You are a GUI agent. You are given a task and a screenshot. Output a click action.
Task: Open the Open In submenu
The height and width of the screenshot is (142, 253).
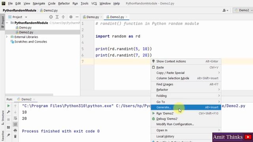186,130
